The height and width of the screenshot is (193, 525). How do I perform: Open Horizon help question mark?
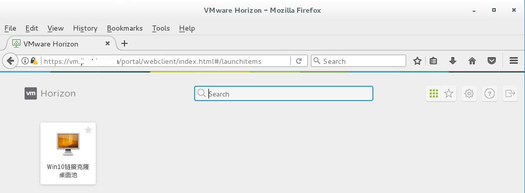coord(490,93)
